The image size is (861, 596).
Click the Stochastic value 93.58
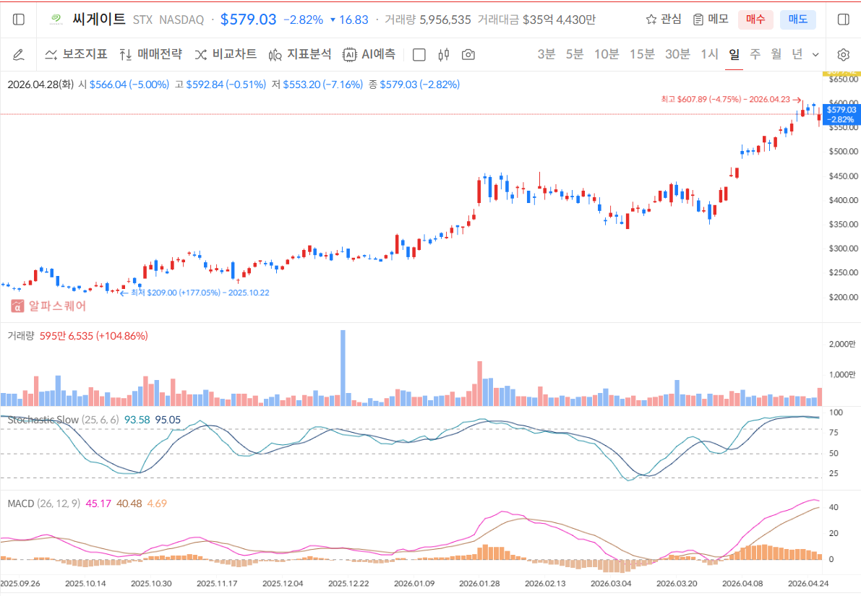pyautogui.click(x=137, y=420)
